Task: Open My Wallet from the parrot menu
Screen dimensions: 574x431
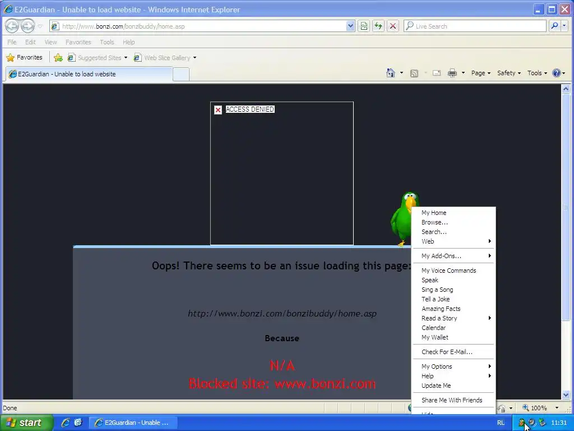Action: (x=454, y=337)
